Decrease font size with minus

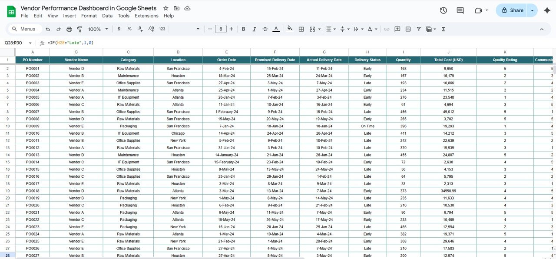pos(210,29)
